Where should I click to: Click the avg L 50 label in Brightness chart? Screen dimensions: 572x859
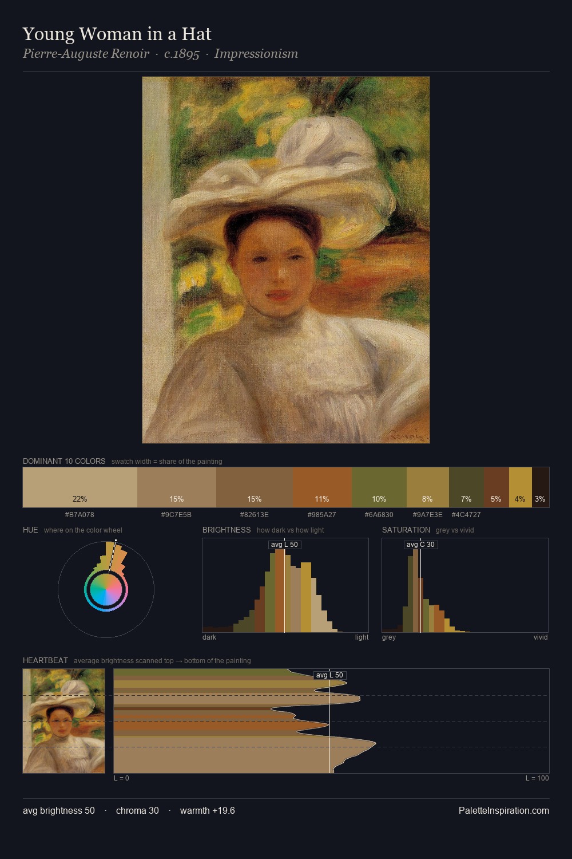click(x=284, y=545)
